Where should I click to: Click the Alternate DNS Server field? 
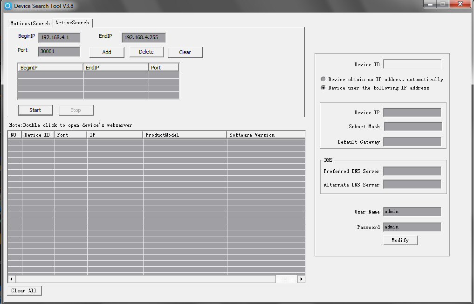pyautogui.click(x=412, y=185)
